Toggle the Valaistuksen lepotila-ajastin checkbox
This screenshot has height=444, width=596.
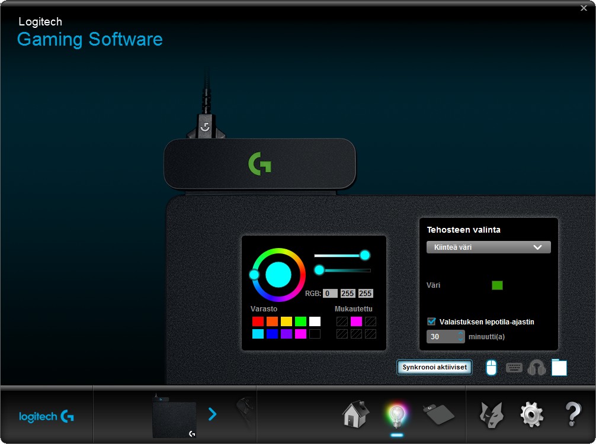click(431, 321)
